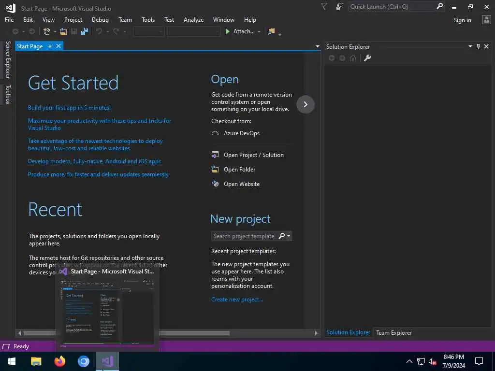Toggle pin on Start Page tab
This screenshot has width=495, height=371.
pyautogui.click(x=50, y=46)
